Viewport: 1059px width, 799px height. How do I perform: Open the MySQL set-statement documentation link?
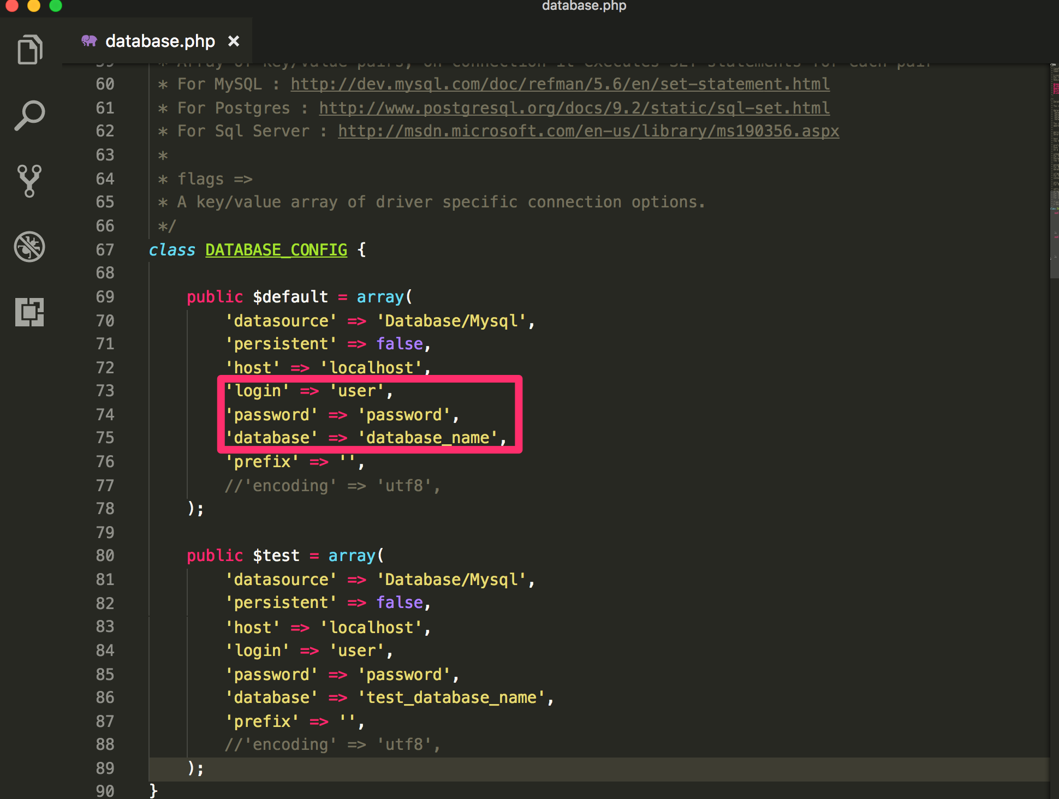point(560,84)
